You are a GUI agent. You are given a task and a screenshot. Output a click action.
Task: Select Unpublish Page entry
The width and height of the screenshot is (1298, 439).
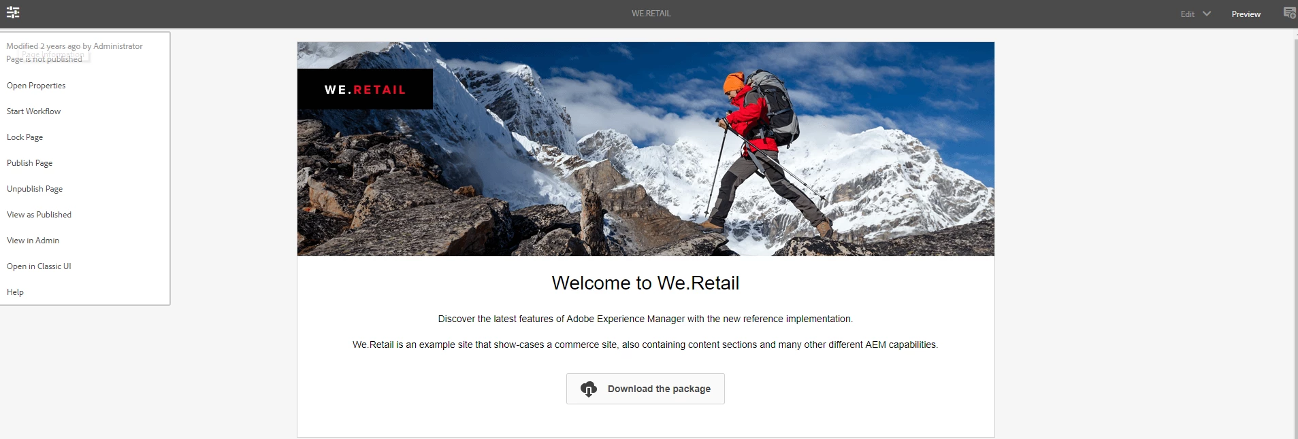[35, 189]
